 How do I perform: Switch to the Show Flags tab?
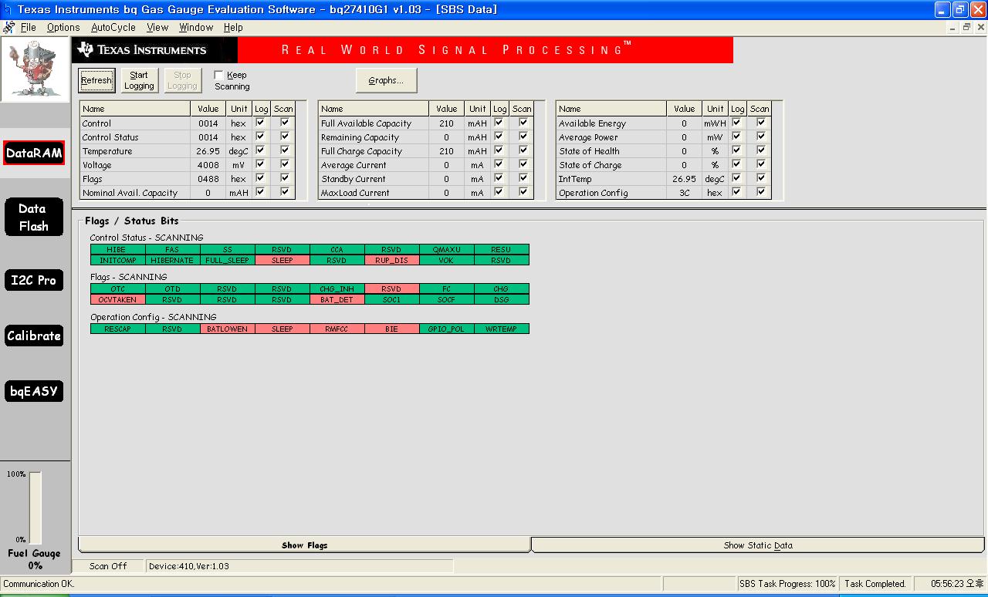click(304, 545)
